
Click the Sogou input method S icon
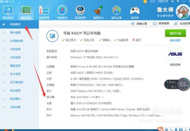pyautogui.click(x=160, y=129)
